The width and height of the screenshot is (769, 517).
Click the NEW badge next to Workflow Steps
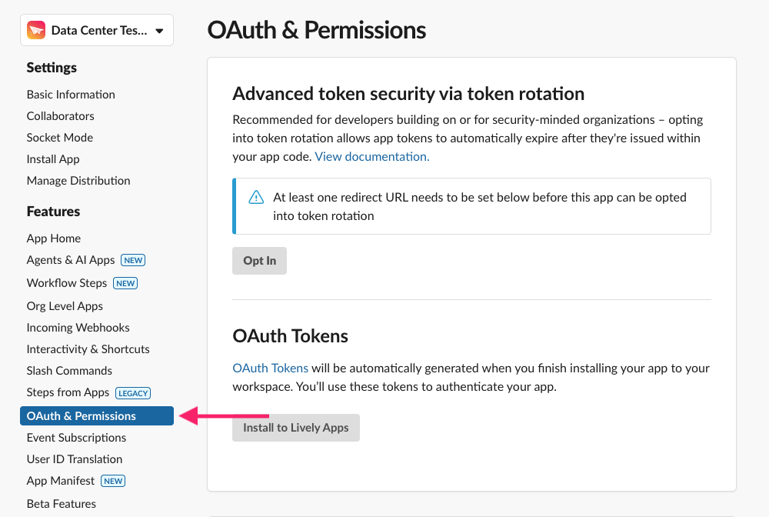125,283
